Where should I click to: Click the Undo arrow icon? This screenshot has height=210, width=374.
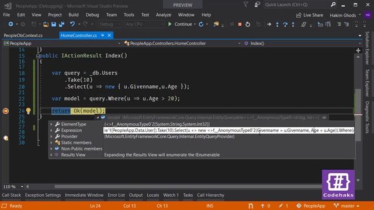tap(72, 24)
